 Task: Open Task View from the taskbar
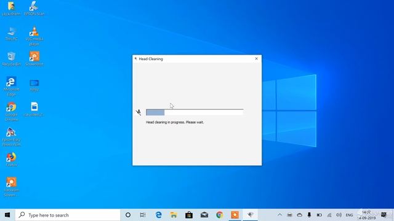coord(143,215)
